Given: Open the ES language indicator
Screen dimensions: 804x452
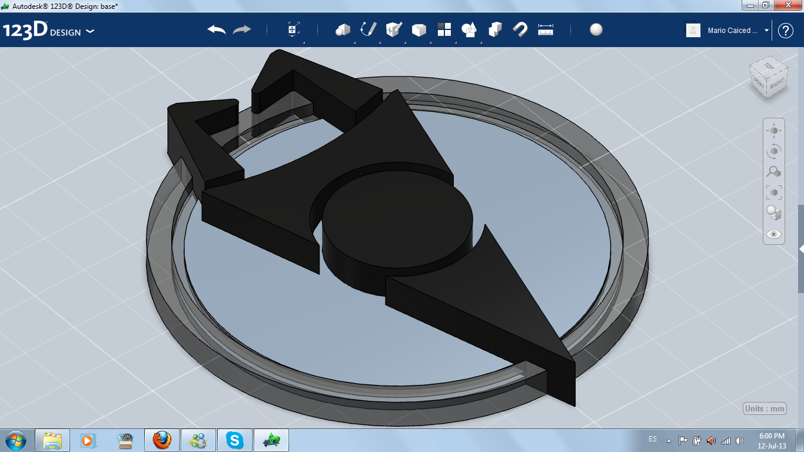Looking at the screenshot, I should click(x=653, y=439).
